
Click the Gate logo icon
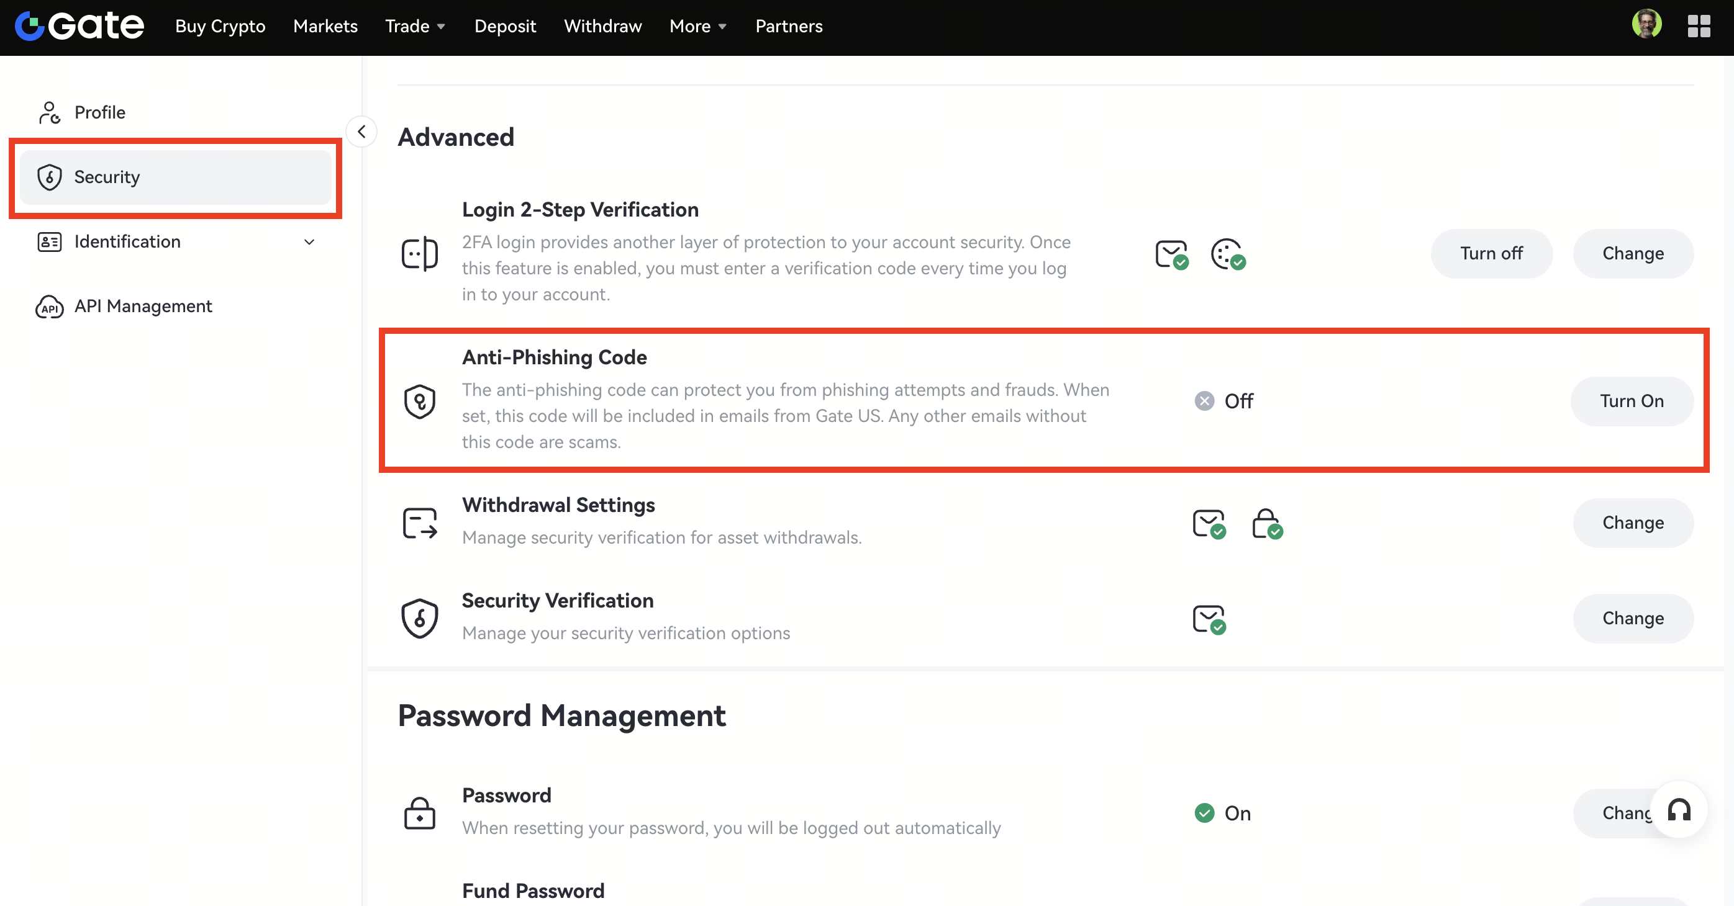tap(30, 26)
